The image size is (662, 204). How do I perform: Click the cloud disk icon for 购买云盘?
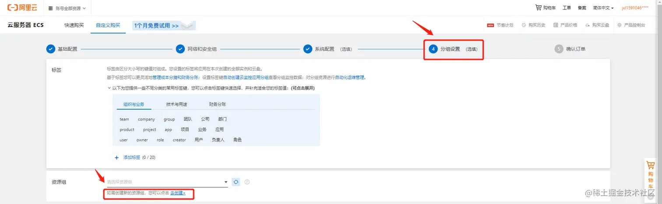point(588,25)
